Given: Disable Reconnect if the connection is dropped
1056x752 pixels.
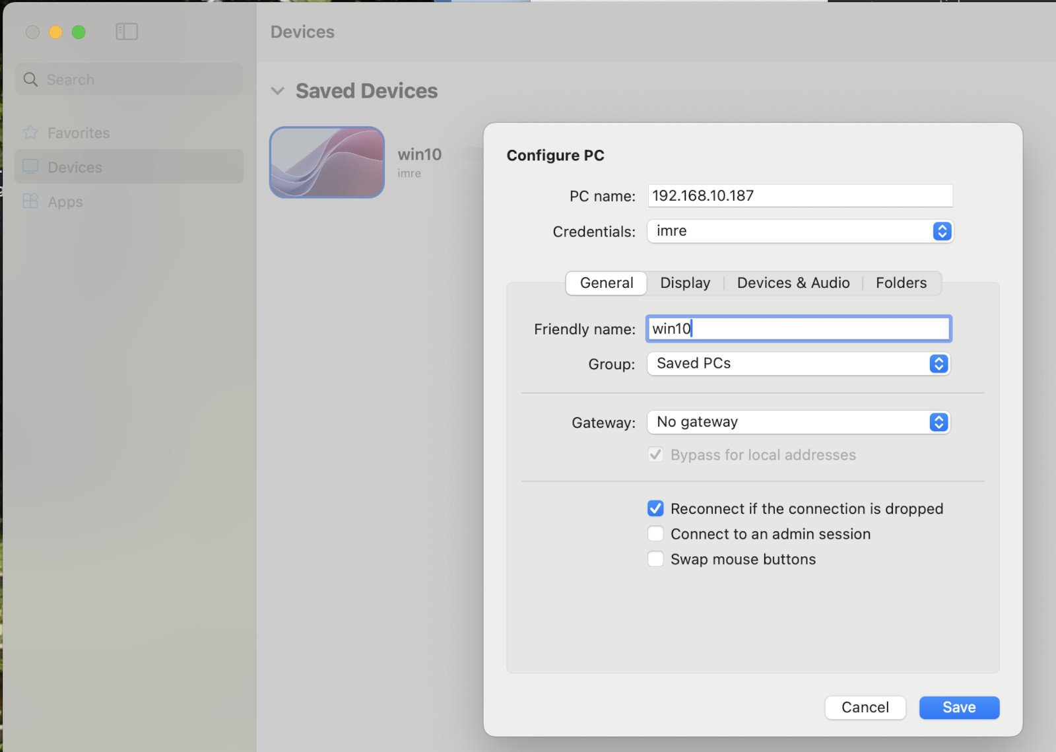Looking at the screenshot, I should [655, 508].
